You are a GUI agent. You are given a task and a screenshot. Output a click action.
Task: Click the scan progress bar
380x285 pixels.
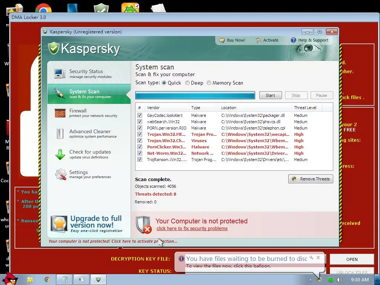195,95
